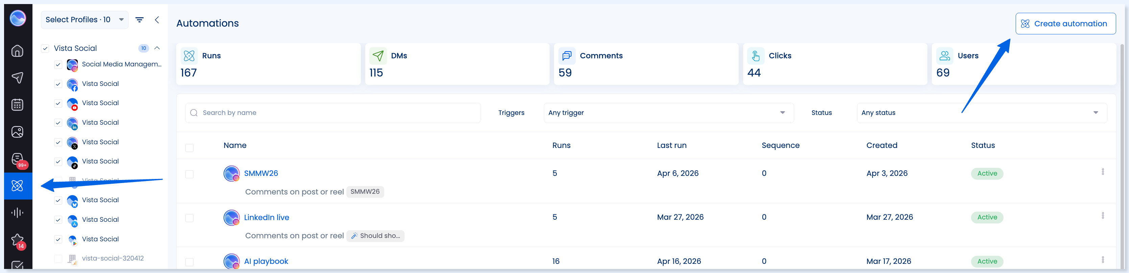
Task: Open the SMMW26 automation link
Action: coord(261,174)
